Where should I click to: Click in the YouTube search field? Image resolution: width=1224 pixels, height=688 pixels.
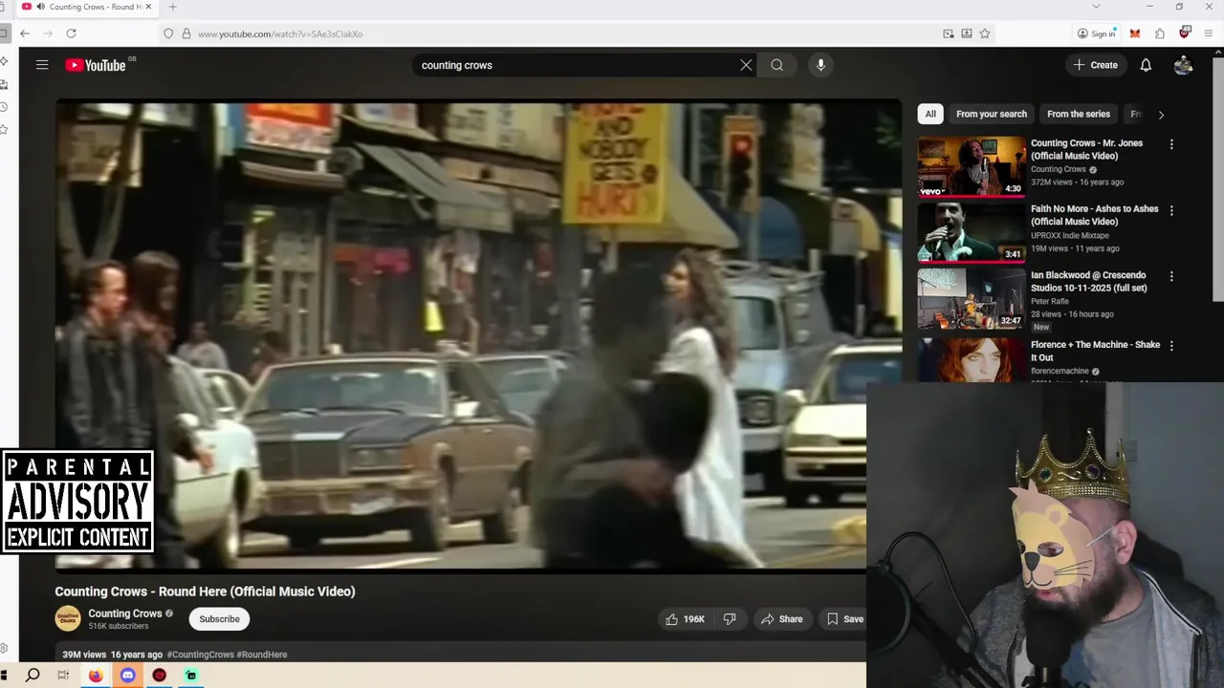click(574, 65)
